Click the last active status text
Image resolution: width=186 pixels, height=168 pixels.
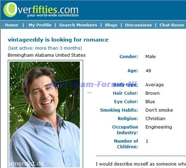click(x=45, y=48)
